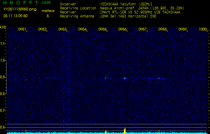Click the 'Receiving Antenna' label

(77, 16)
